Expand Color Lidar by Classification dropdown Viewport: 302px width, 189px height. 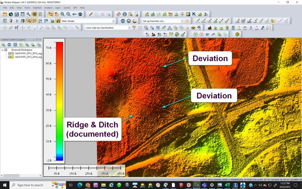(x=129, y=28)
